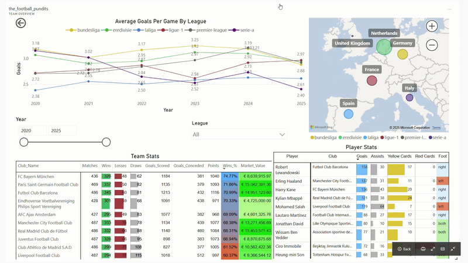Zoom out on the map

[x=432, y=44]
